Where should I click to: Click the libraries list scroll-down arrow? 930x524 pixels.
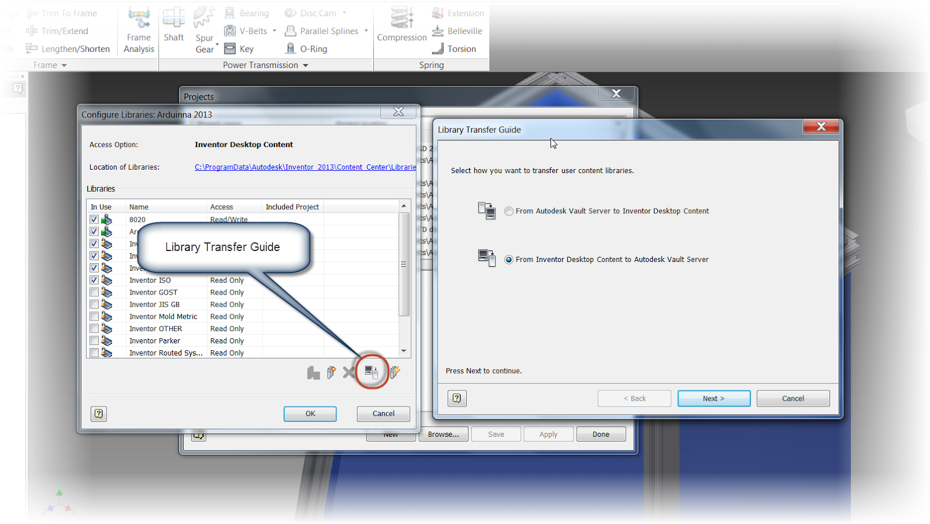tap(404, 351)
